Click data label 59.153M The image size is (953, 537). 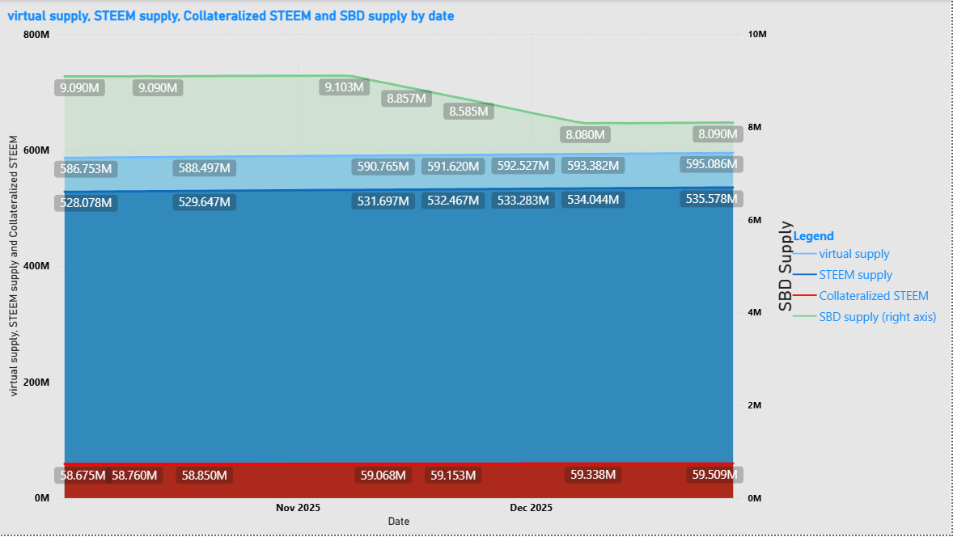point(453,475)
